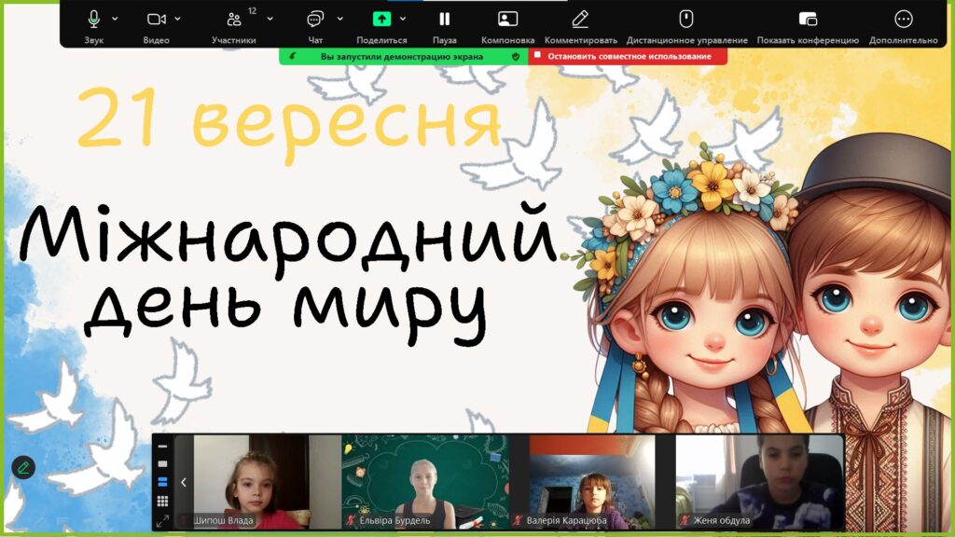This screenshot has height=537, width=955.
Task: Select the single-speaker view in video strip
Action: [162, 463]
